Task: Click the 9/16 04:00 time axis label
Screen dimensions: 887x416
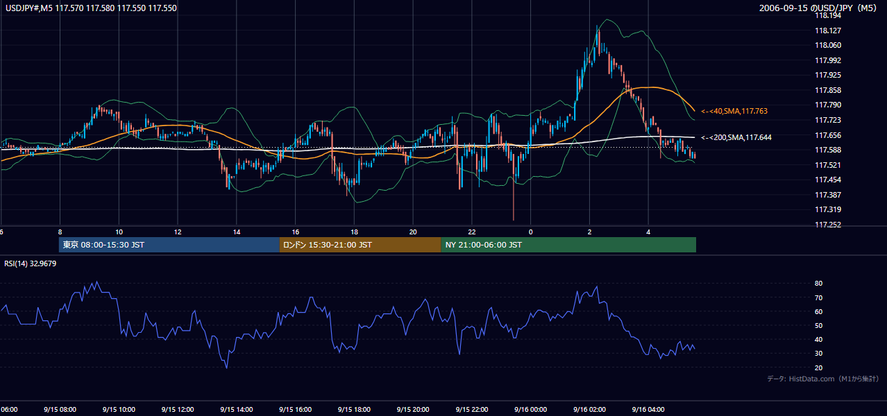Action: tap(649, 409)
